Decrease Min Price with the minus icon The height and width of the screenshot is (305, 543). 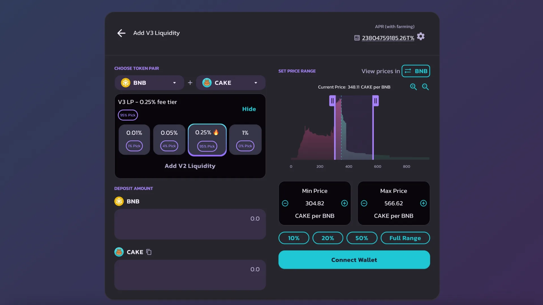click(285, 203)
